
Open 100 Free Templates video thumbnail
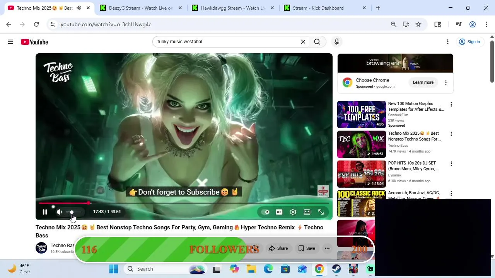tap(361, 114)
